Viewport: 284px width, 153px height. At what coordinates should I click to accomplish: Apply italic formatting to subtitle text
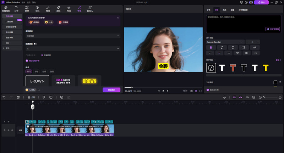click(x=222, y=47)
